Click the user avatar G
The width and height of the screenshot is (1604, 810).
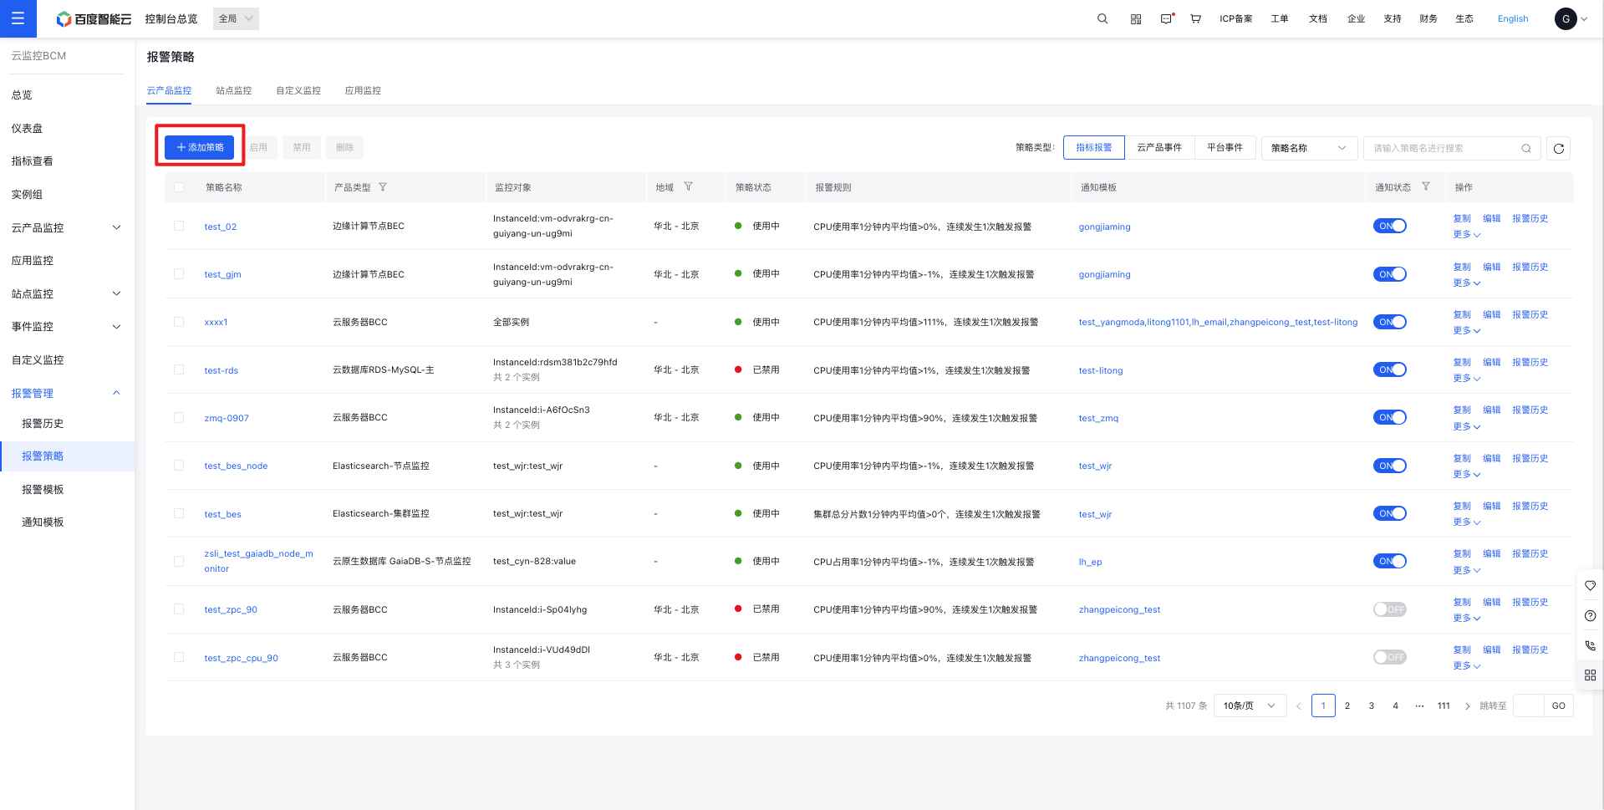point(1566,18)
